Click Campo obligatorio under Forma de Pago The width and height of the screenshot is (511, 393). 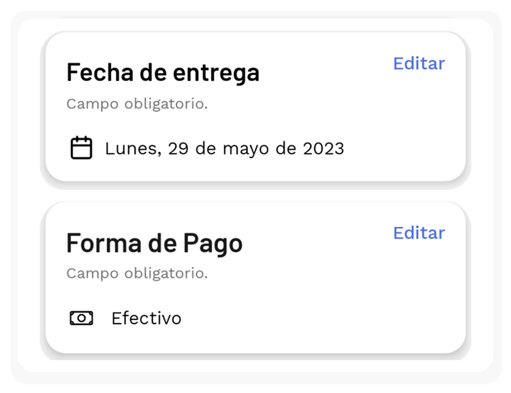[137, 273]
